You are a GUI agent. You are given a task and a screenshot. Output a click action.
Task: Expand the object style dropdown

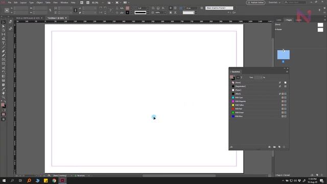click(x=235, y=8)
